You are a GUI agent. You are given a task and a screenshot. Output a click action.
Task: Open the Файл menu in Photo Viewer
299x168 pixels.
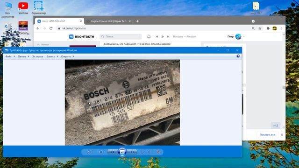coord(10,56)
